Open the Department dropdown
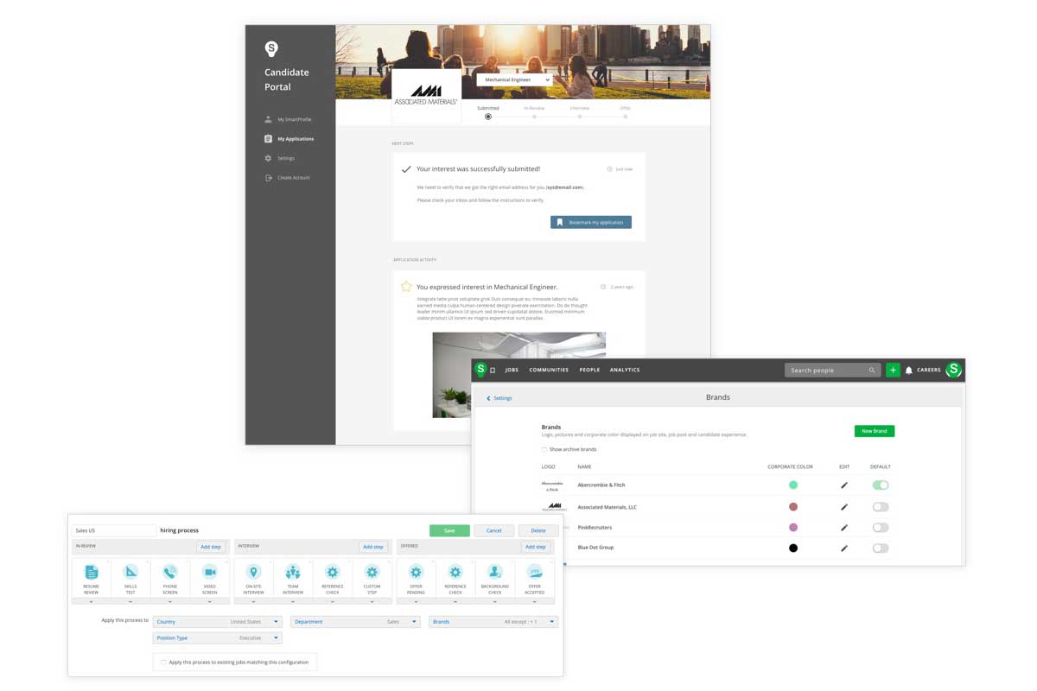 [x=355, y=622]
